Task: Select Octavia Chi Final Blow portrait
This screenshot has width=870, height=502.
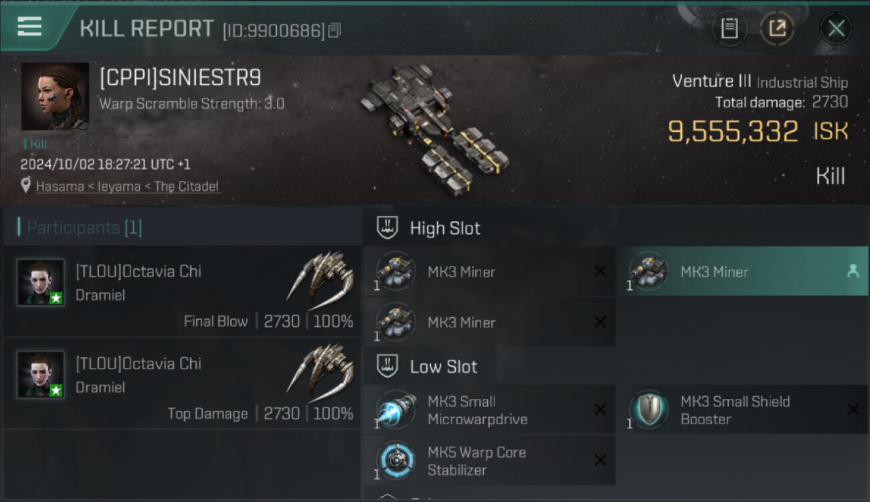Action: [x=41, y=282]
